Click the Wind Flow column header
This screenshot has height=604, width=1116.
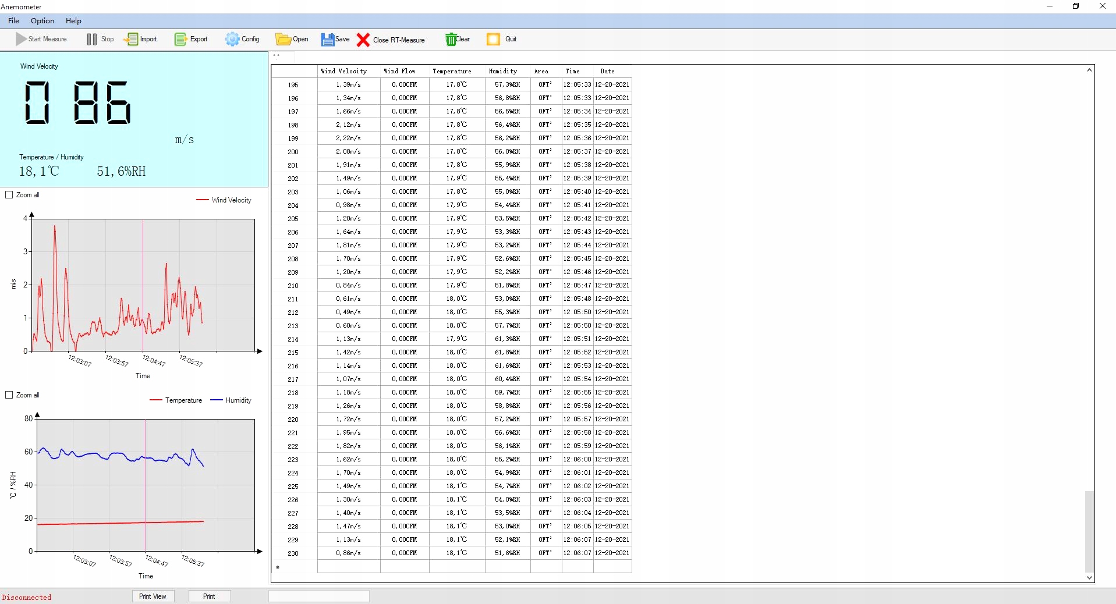[x=405, y=71]
